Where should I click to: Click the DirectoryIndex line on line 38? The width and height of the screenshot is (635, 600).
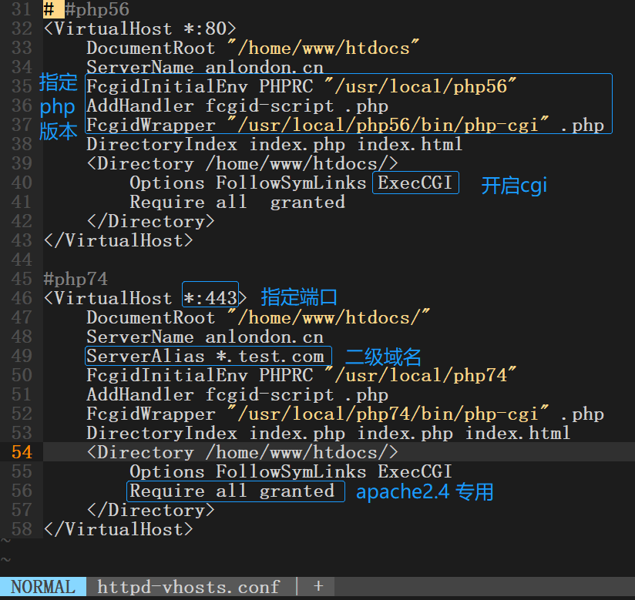(274, 144)
